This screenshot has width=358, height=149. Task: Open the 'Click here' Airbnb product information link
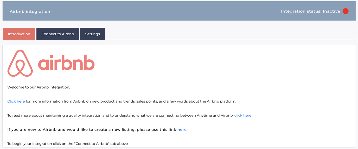(16, 101)
